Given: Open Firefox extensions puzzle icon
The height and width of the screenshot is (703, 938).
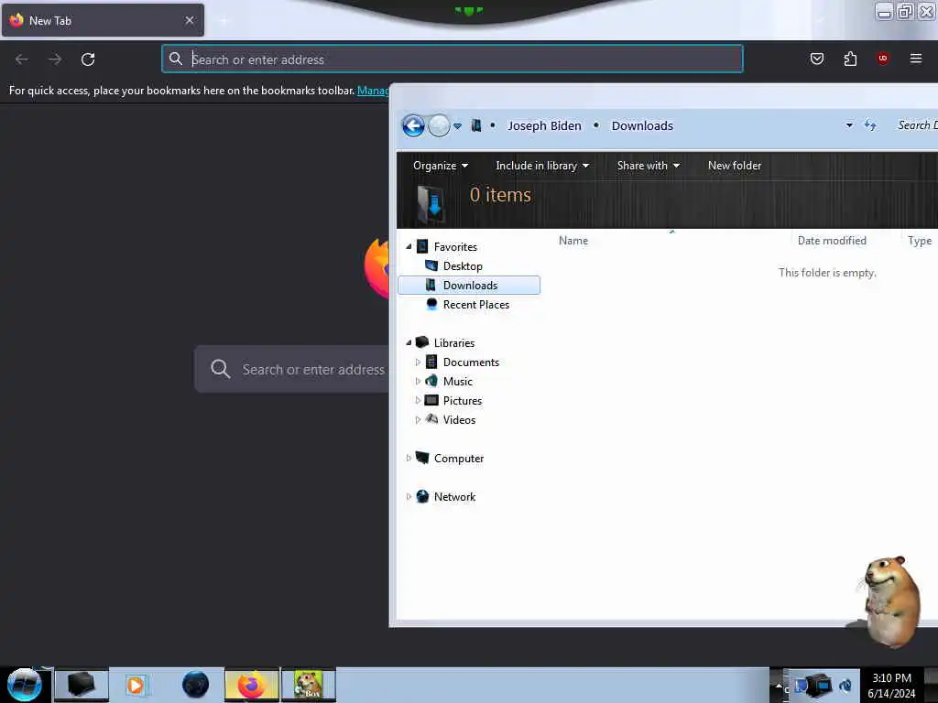Looking at the screenshot, I should tap(850, 59).
